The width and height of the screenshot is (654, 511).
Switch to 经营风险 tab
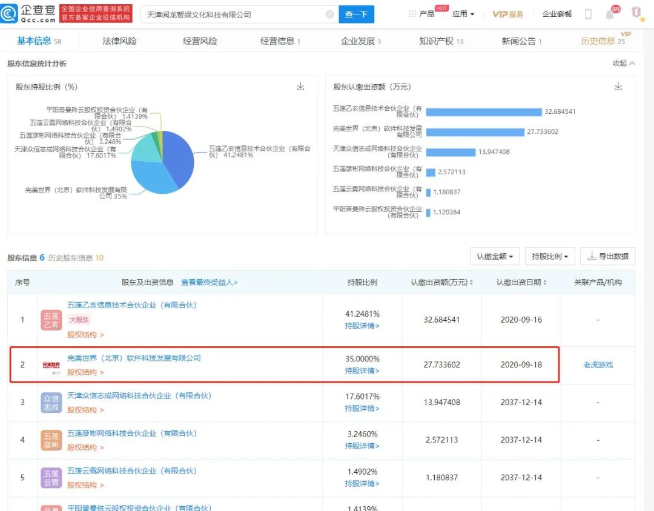click(200, 41)
